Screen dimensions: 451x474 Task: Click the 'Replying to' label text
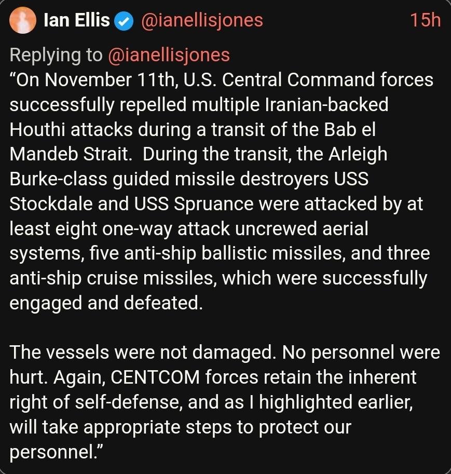[x=56, y=55]
